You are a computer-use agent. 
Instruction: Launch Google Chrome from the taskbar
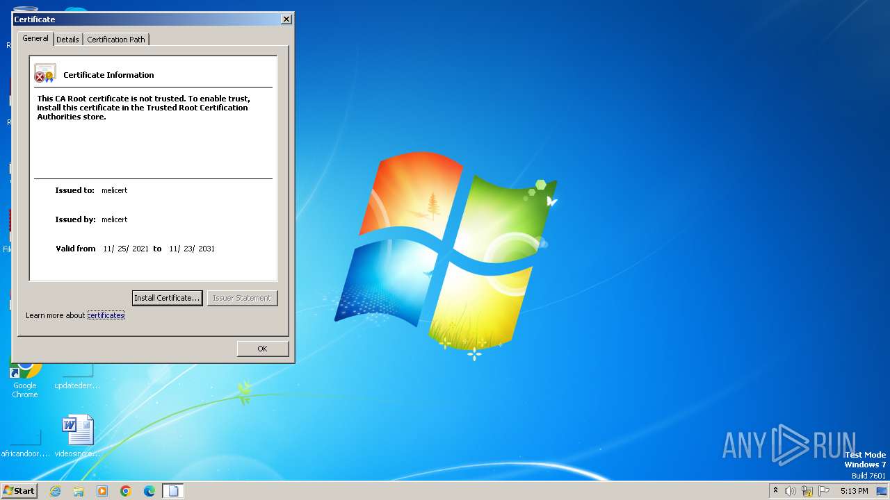coord(126,491)
